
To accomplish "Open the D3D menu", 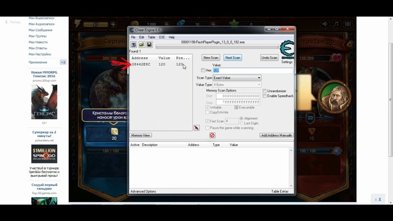I will coord(162,37).
